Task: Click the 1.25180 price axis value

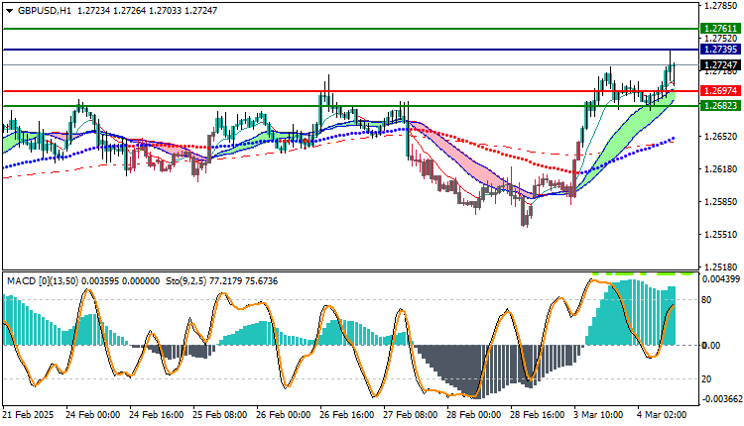Action: (721, 267)
